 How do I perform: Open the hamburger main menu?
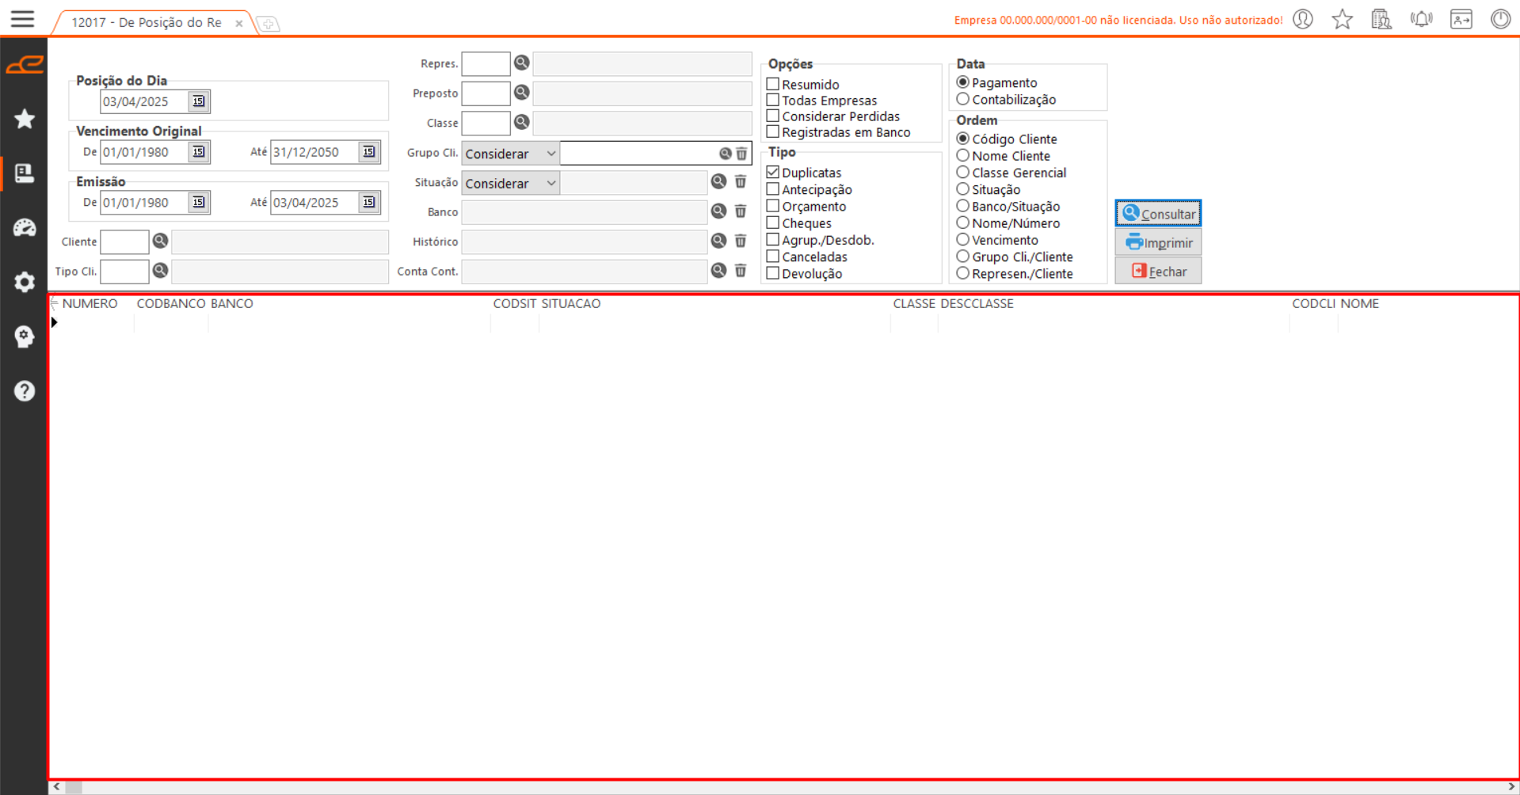(22, 19)
